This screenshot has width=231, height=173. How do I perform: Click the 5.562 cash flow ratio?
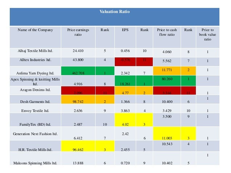(x=167, y=61)
